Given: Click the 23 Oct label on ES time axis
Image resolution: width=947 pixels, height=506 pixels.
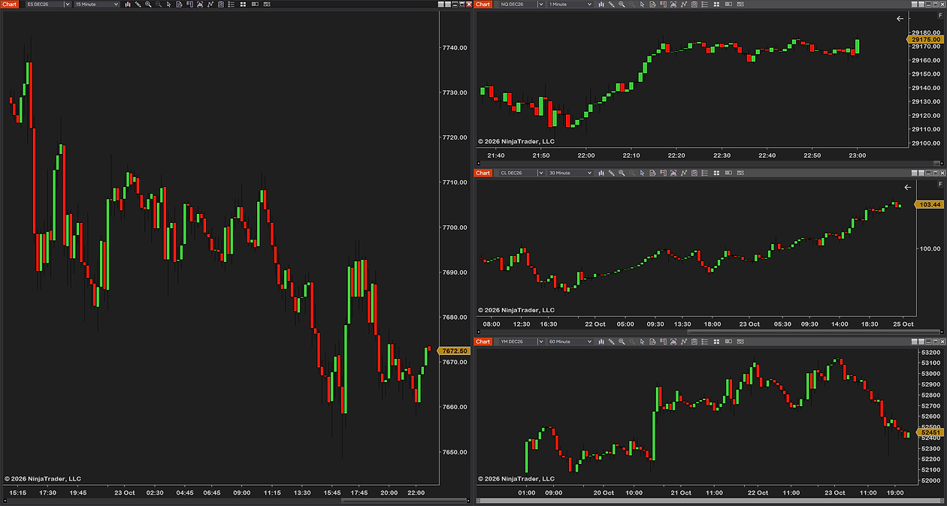Looking at the screenshot, I should tap(124, 492).
